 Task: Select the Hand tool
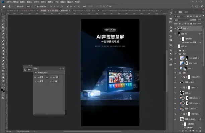[3, 77]
